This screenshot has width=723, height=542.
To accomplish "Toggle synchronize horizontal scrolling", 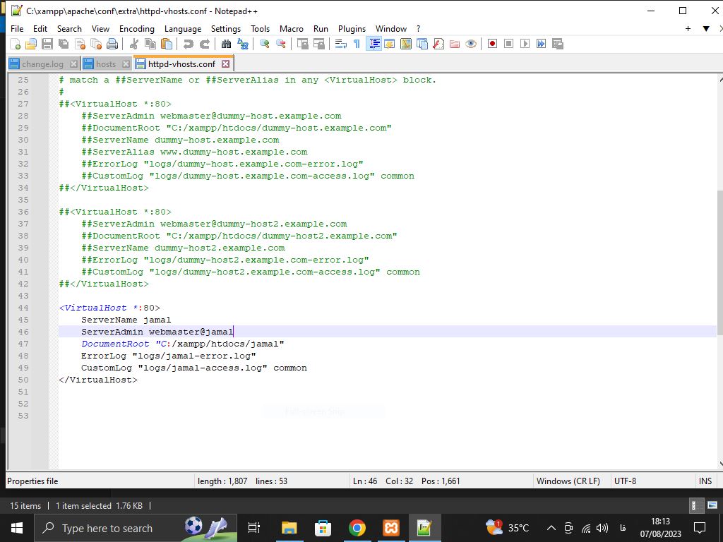I will click(x=318, y=44).
